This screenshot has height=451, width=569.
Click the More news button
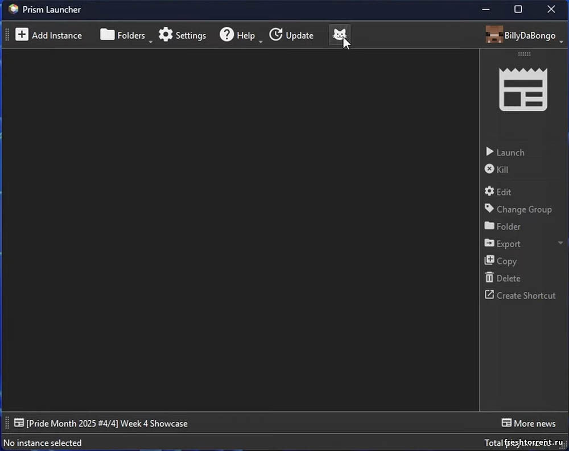528,423
